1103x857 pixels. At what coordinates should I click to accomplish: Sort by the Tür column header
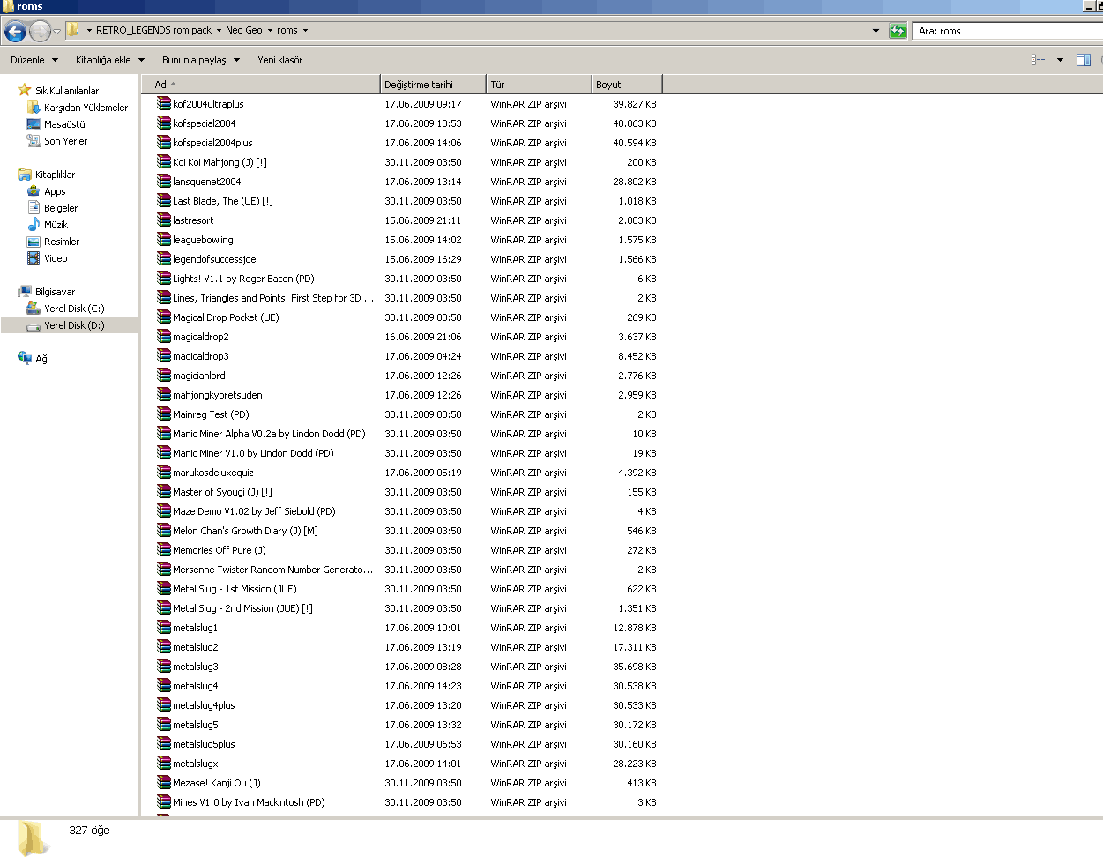tap(539, 85)
